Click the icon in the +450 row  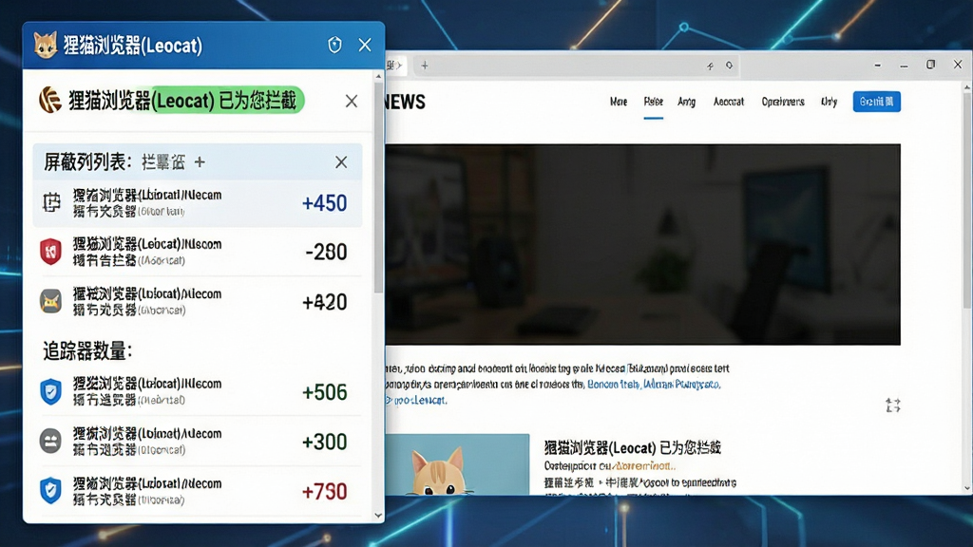(x=51, y=202)
